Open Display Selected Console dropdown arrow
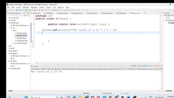The image size is (174, 98). click(x=153, y=66)
